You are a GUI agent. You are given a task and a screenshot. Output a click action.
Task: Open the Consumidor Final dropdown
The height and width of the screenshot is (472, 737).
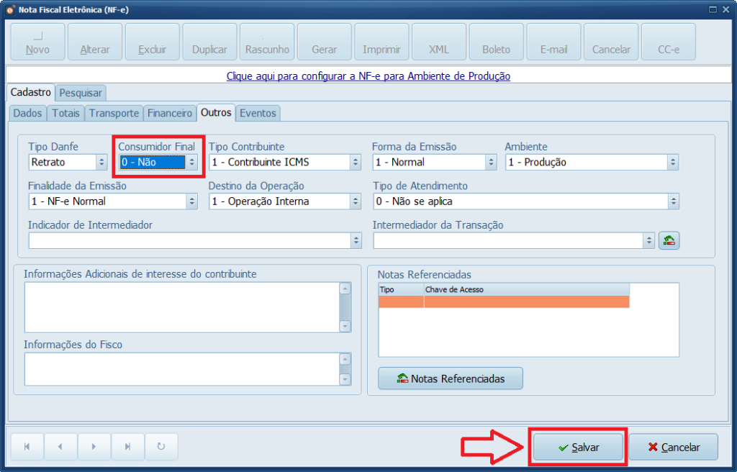click(x=191, y=162)
